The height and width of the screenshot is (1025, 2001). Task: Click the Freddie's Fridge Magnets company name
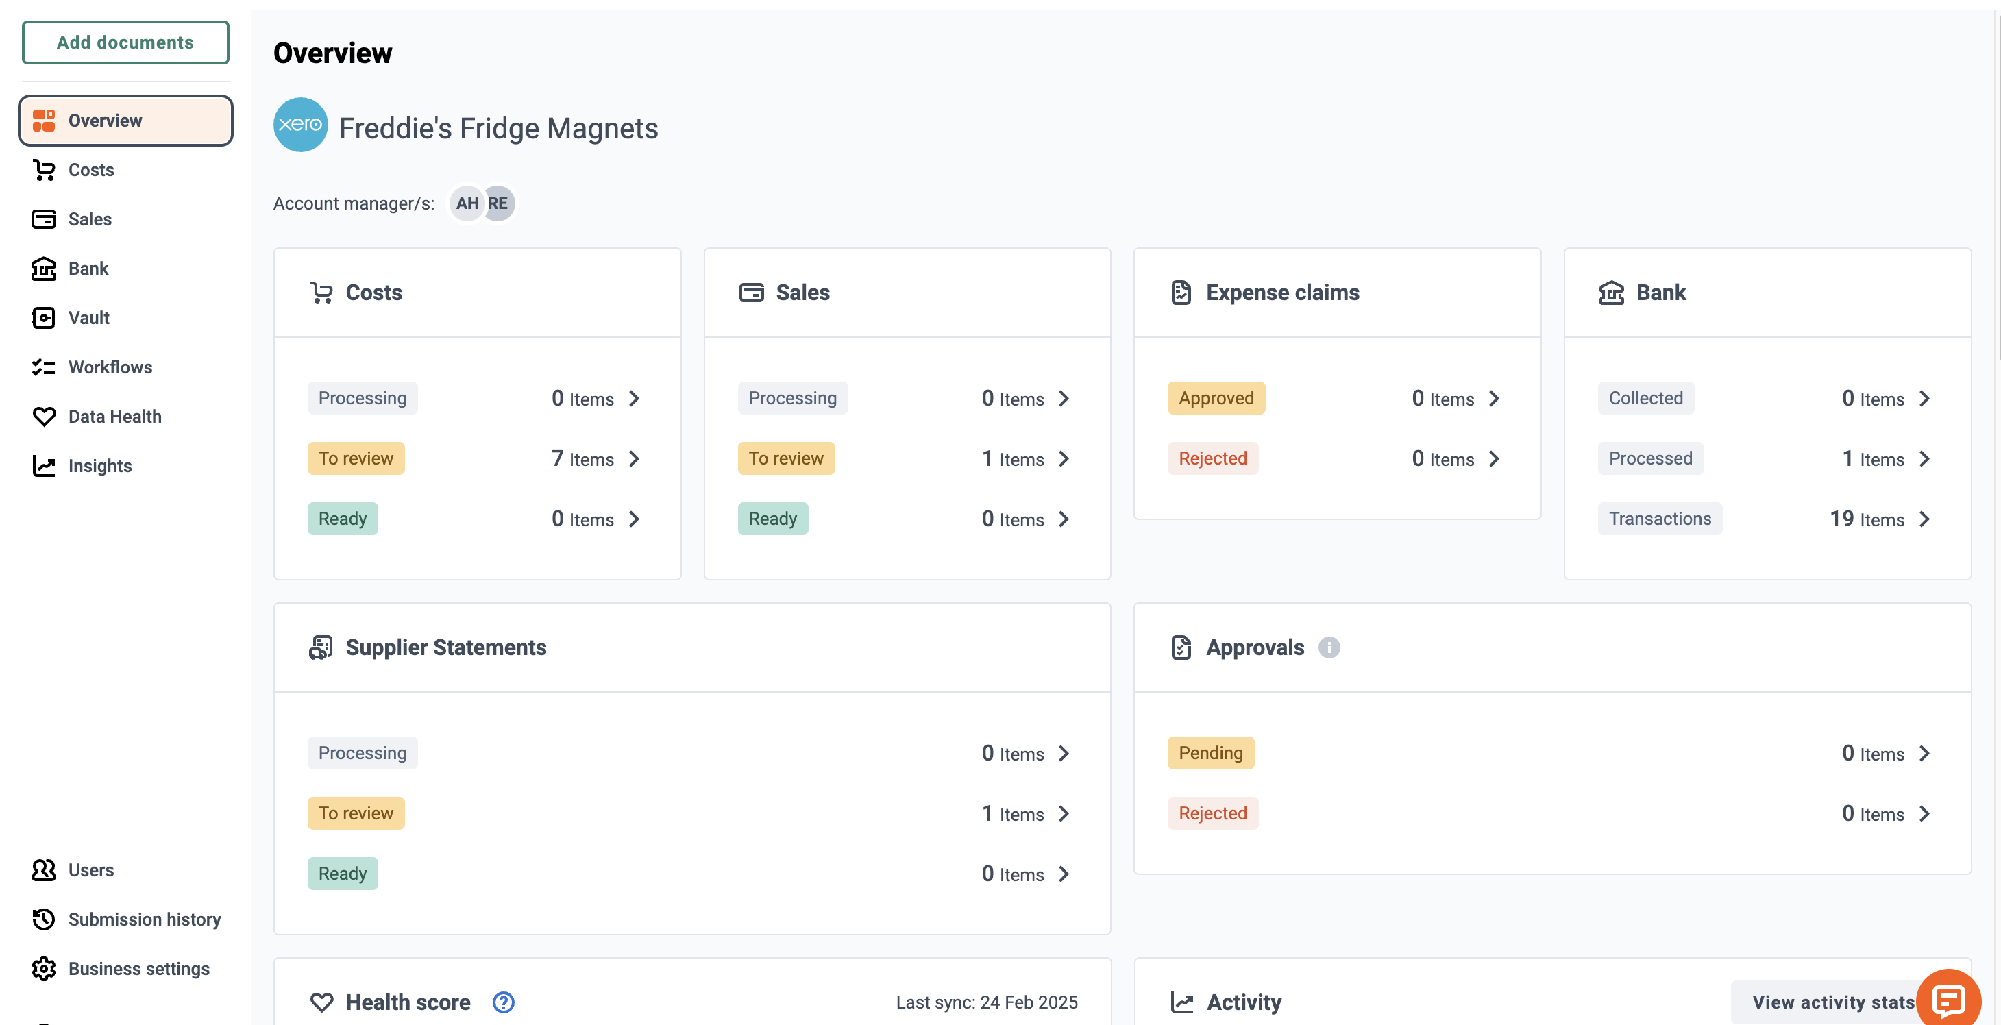click(499, 128)
